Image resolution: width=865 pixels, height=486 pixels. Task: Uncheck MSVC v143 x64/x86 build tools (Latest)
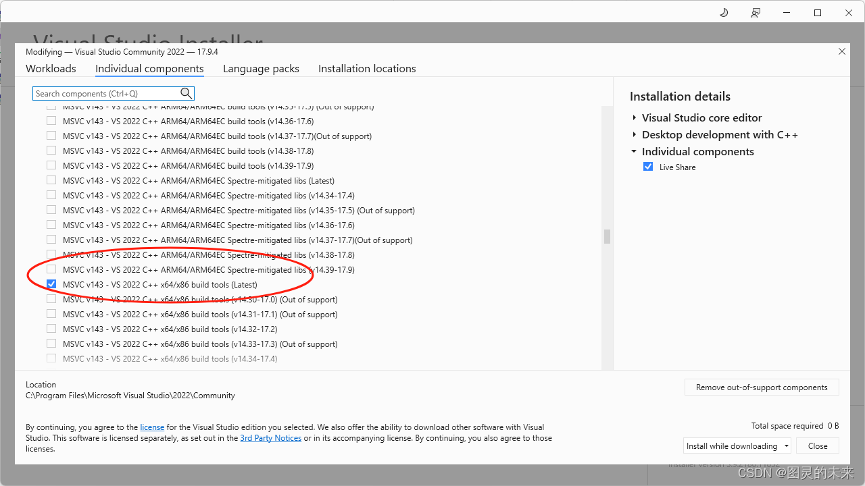(51, 284)
